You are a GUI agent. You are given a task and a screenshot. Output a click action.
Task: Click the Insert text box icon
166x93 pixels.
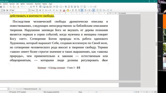tap(51, 7)
